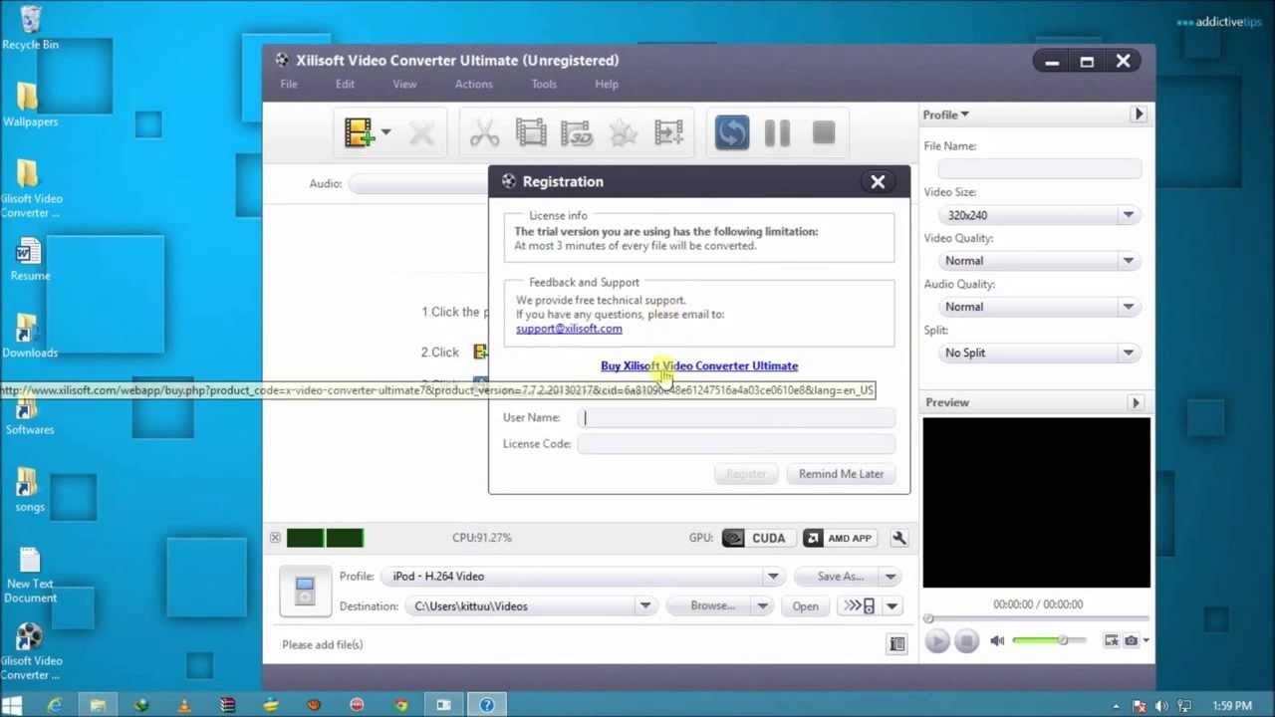Screen dimensions: 1275x717
Task: Open GPU settings wrench icon
Action: (x=898, y=538)
